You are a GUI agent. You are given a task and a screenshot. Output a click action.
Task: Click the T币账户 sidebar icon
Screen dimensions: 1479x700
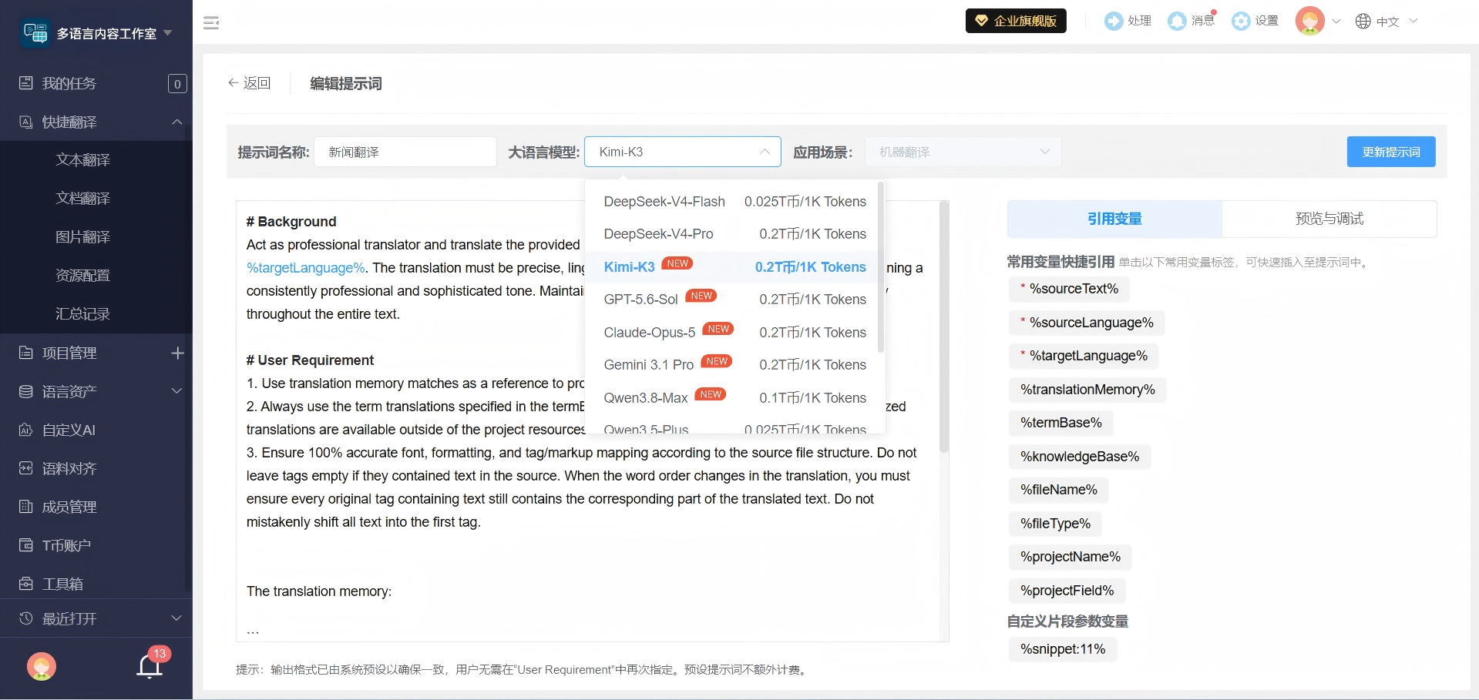tap(26, 545)
